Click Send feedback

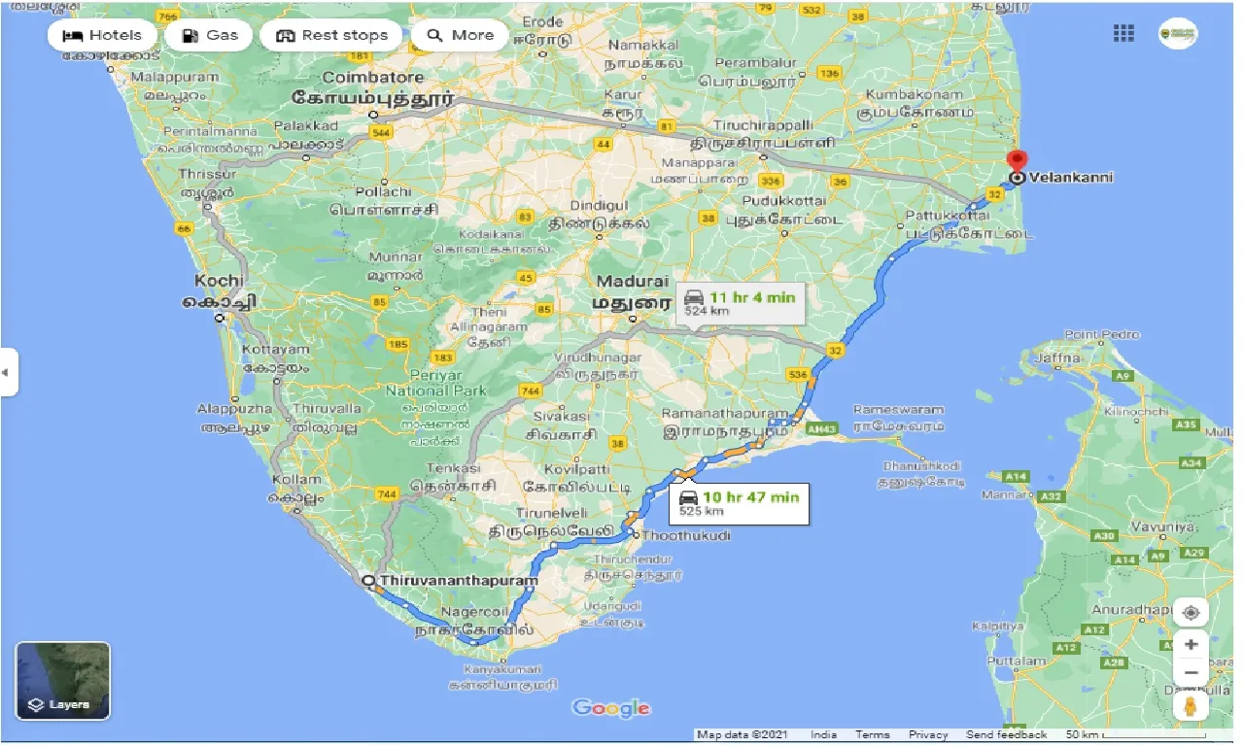tap(1006, 734)
